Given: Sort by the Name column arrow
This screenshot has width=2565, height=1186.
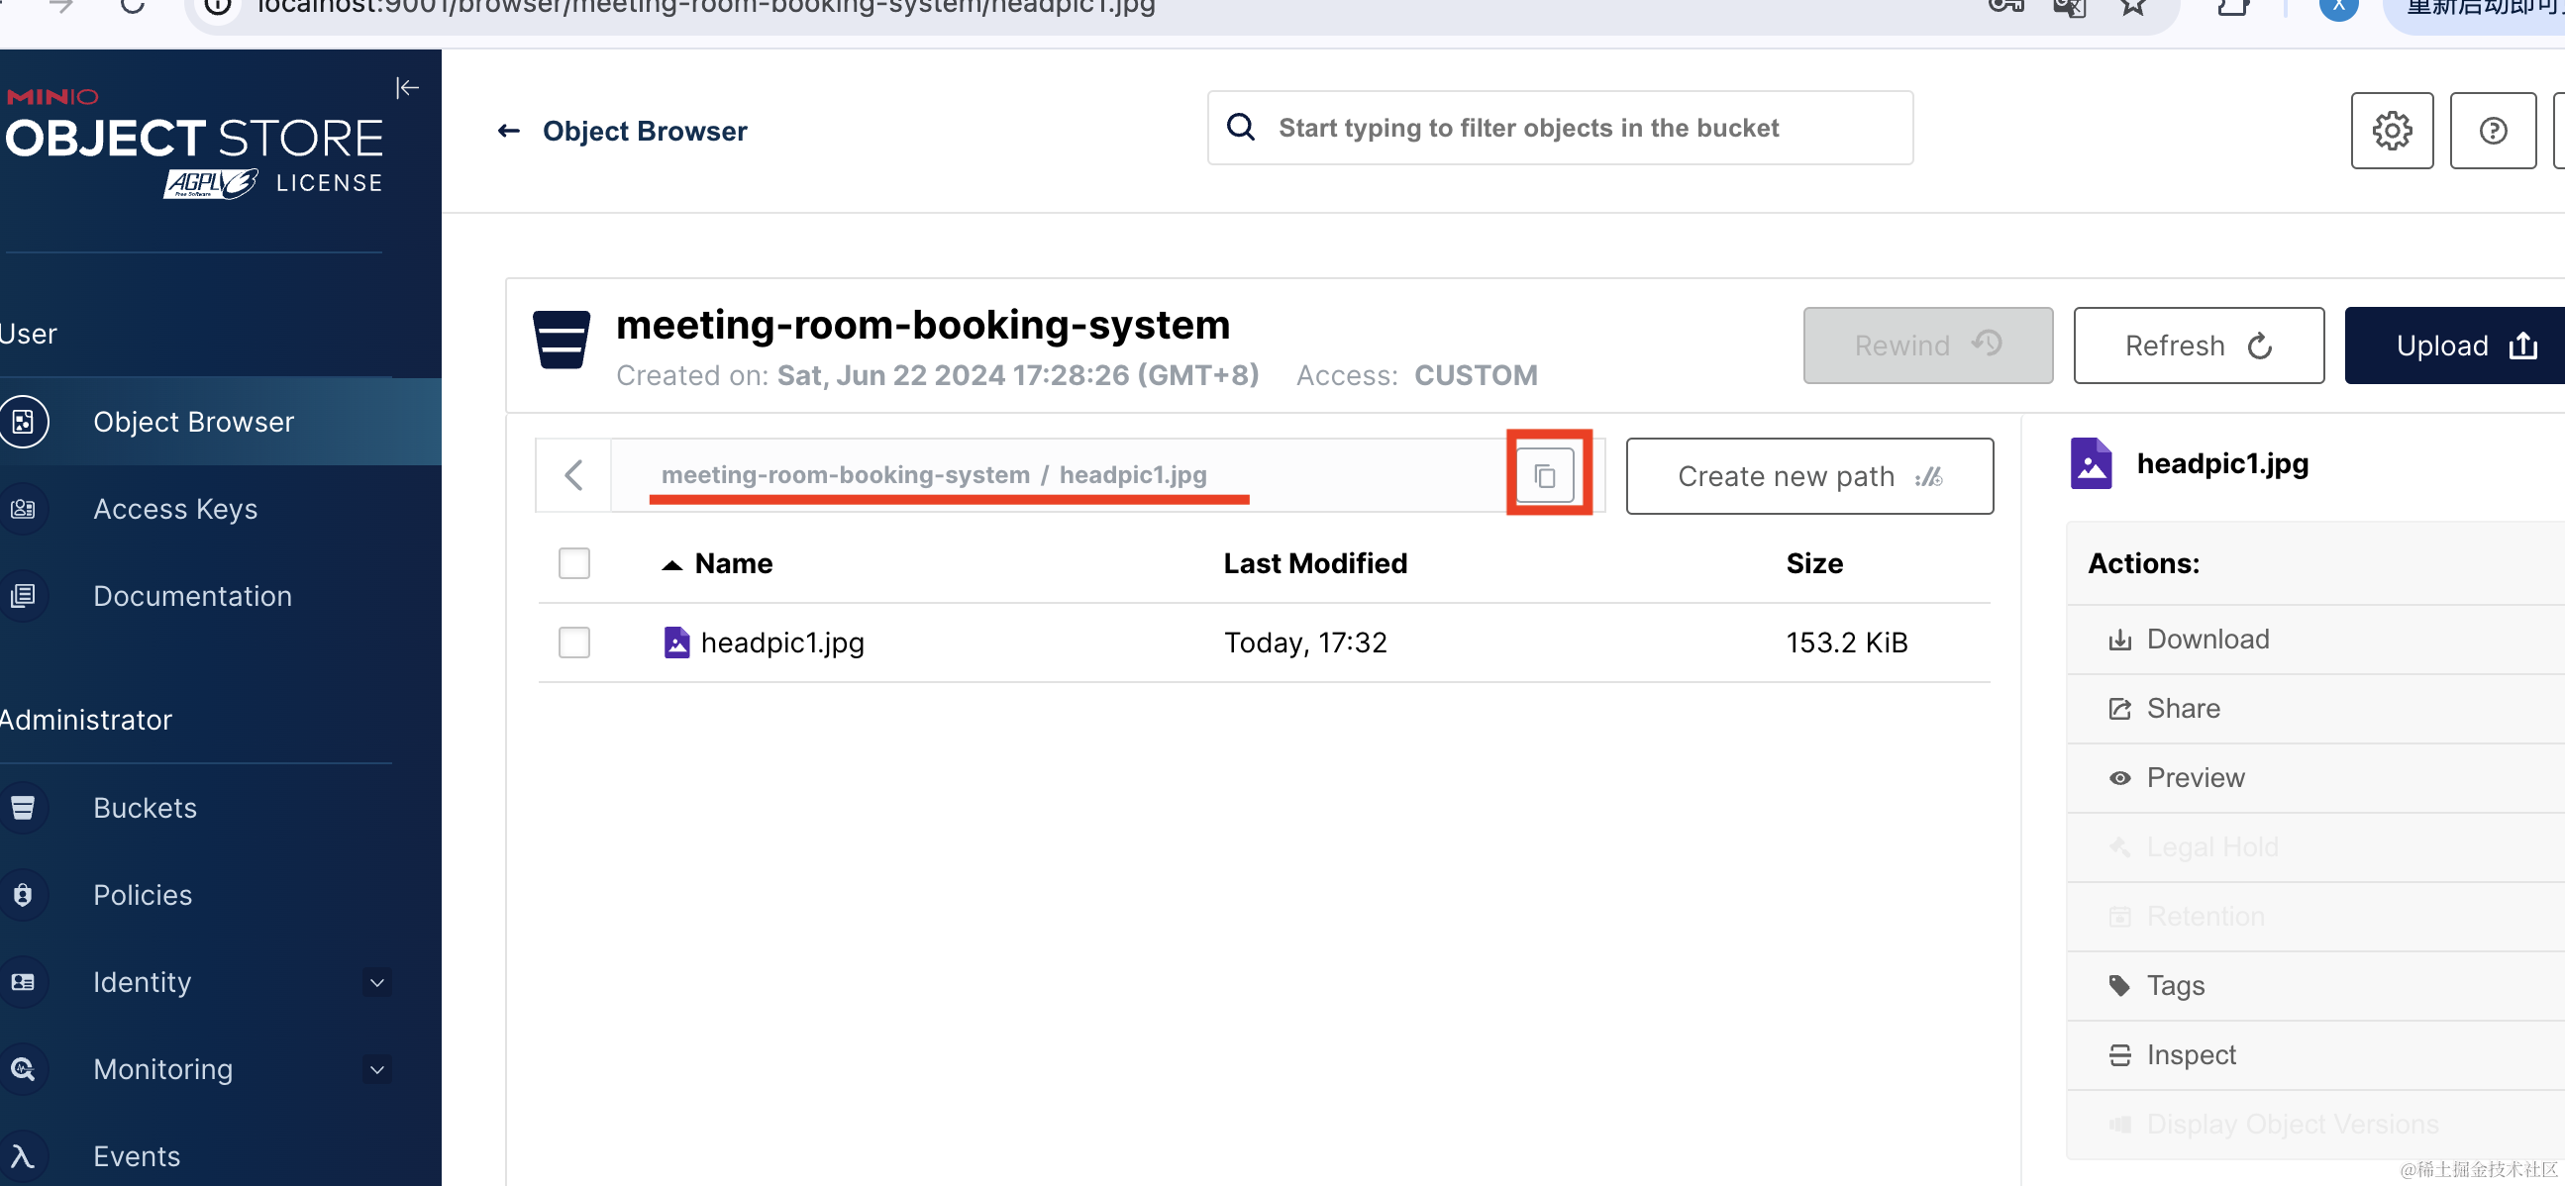Looking at the screenshot, I should coord(672,564).
